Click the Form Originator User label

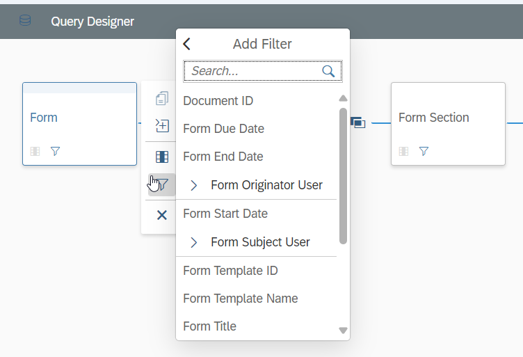(266, 185)
